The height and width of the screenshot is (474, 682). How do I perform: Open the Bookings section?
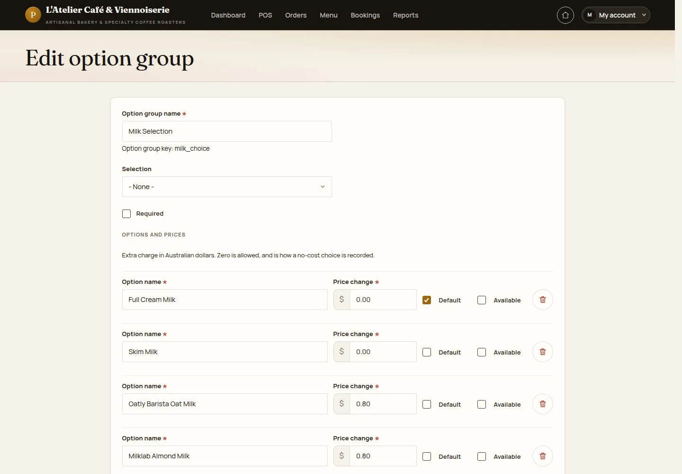click(x=365, y=15)
